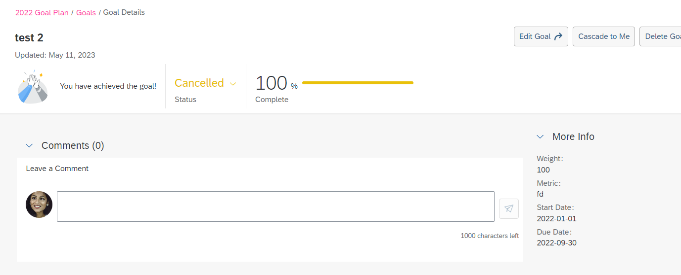Go to 2022 Goal Plan breadcrumb
This screenshot has width=681, height=275.
click(x=42, y=13)
